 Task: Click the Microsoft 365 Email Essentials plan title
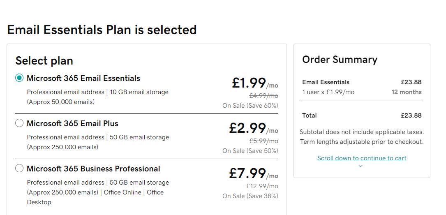tap(83, 79)
